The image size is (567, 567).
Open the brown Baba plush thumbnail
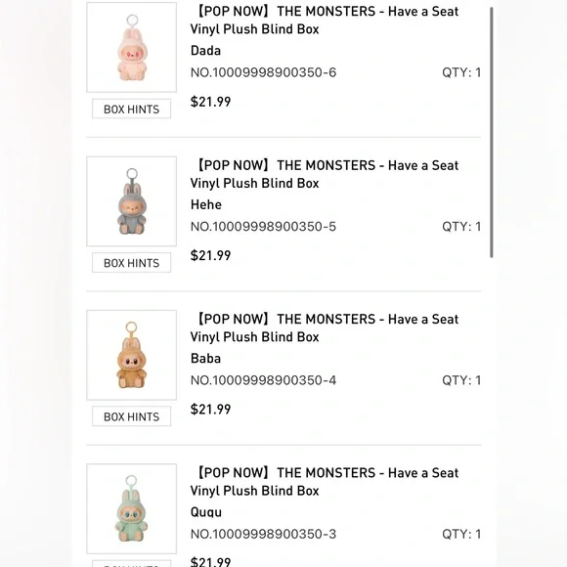(x=132, y=355)
